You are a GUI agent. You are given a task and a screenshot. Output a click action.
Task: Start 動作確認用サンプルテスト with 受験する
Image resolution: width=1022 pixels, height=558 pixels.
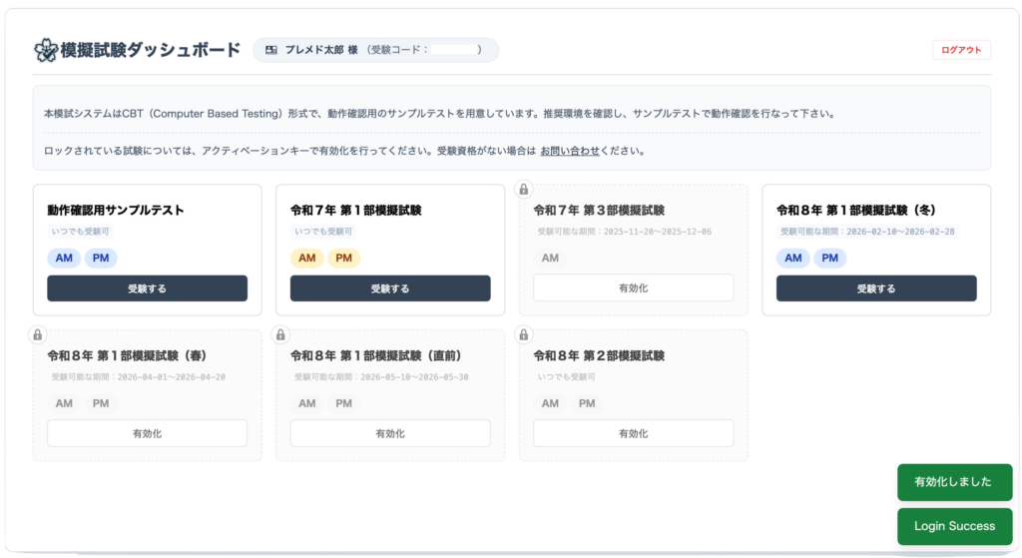pyautogui.click(x=148, y=288)
